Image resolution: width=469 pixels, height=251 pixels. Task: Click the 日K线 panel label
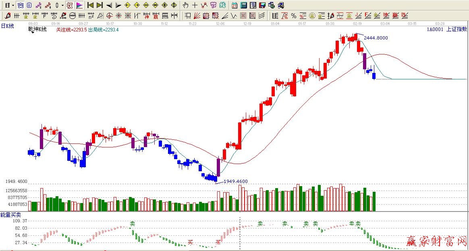[7, 26]
